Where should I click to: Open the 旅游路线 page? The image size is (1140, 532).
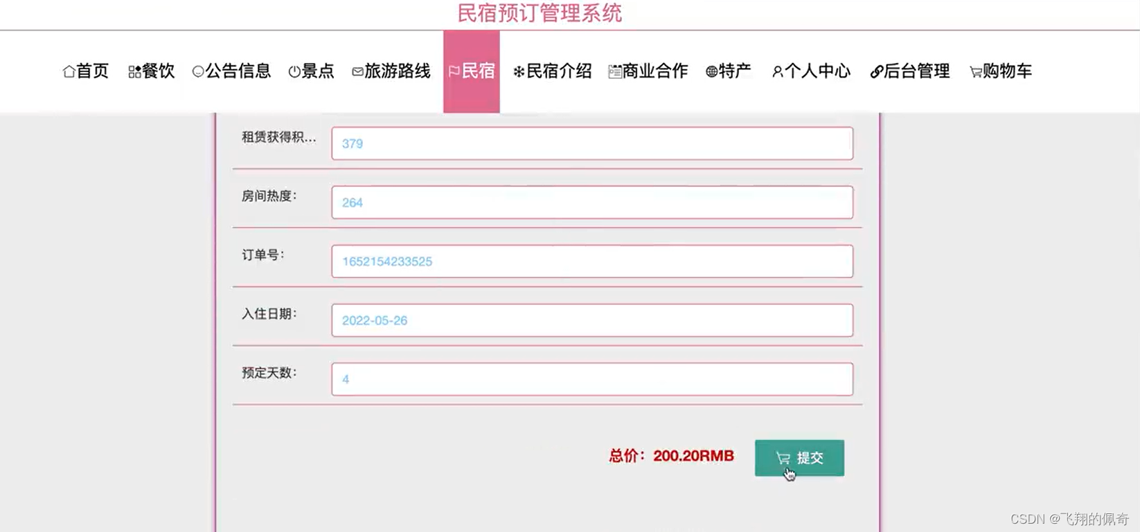pos(391,71)
